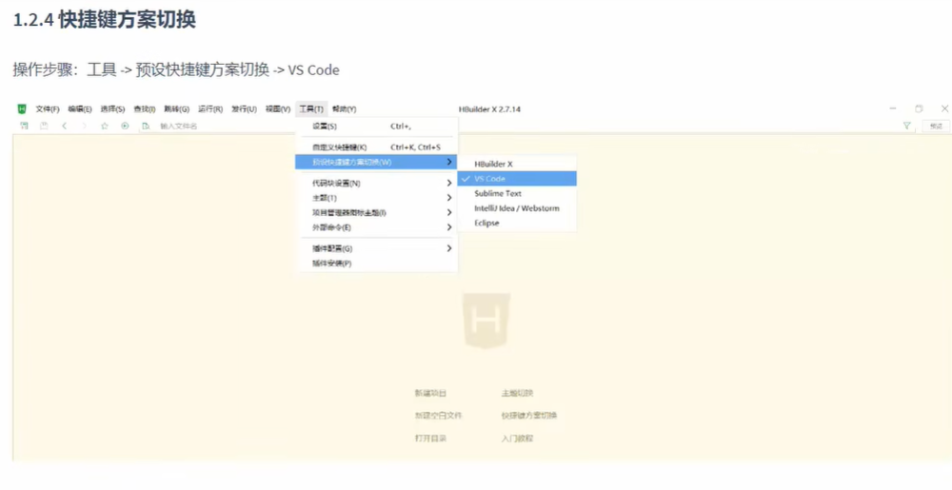Click the 主题切换 welcome link
This screenshot has height=490, width=952.
(517, 394)
